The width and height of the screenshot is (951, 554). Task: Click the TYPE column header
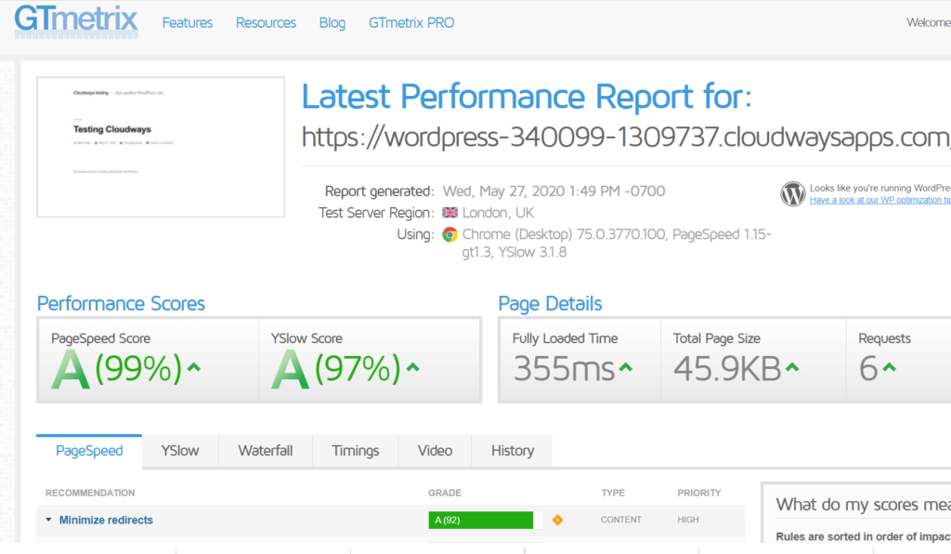point(613,493)
